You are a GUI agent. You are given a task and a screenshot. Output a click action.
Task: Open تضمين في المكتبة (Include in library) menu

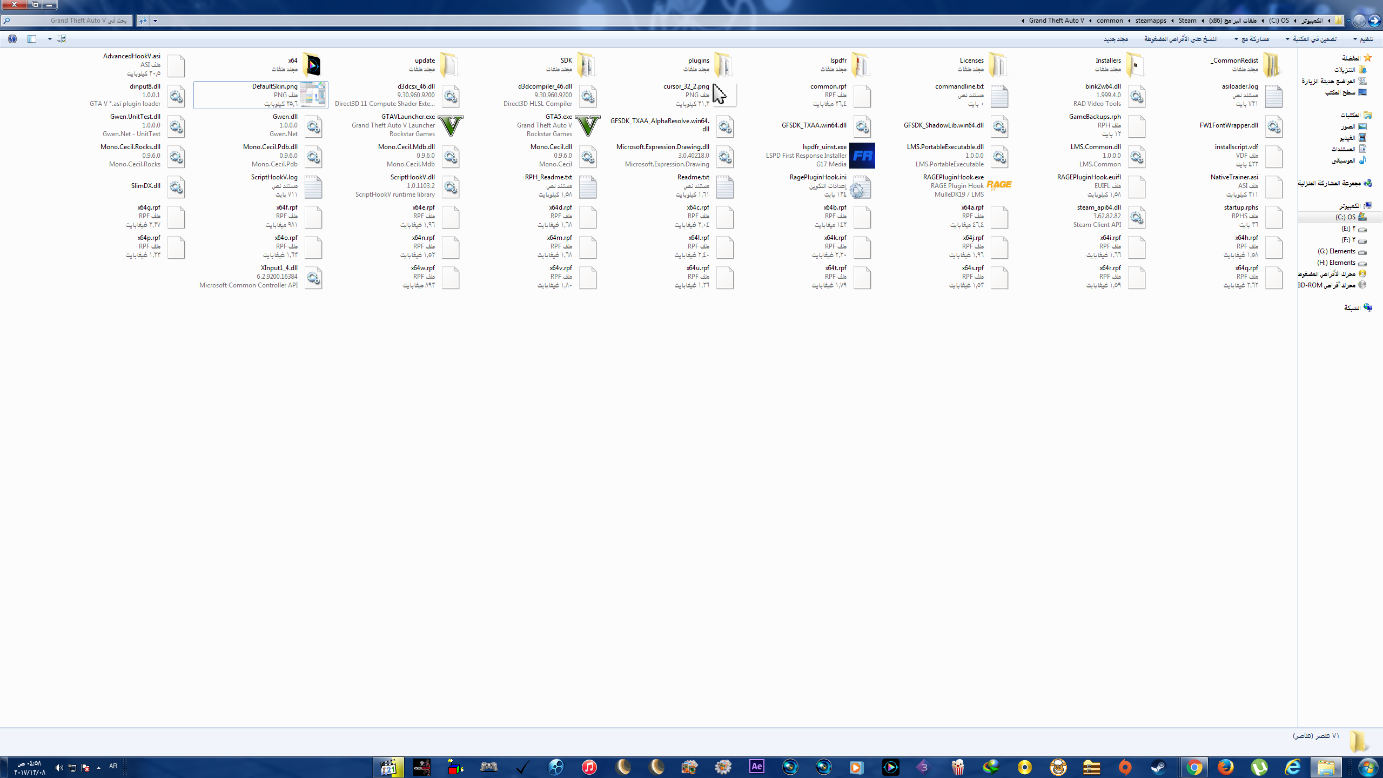click(x=1311, y=39)
